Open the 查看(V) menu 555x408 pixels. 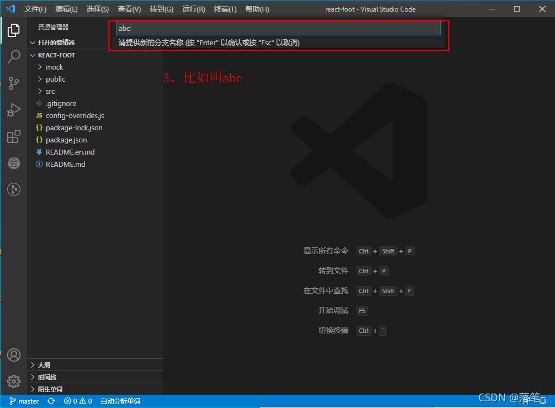coord(129,9)
